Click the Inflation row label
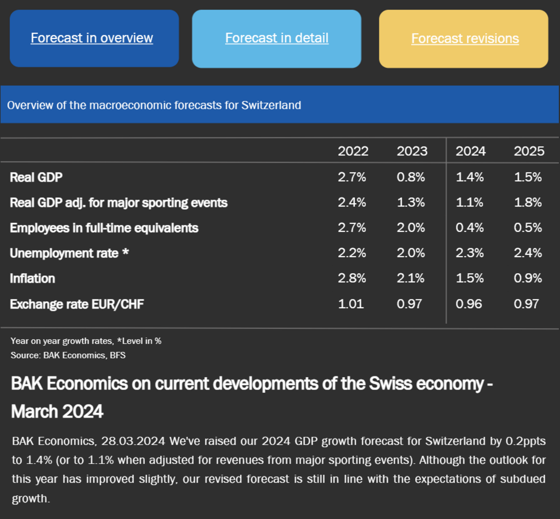The width and height of the screenshot is (560, 519). [x=32, y=279]
